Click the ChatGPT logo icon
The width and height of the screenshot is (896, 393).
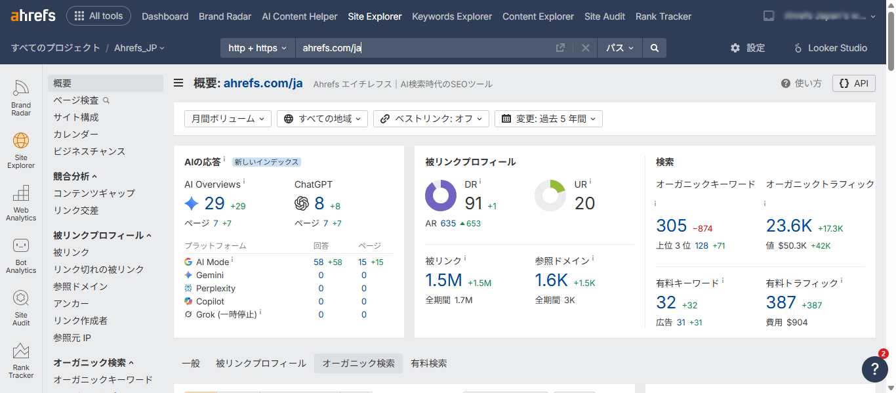[302, 203]
